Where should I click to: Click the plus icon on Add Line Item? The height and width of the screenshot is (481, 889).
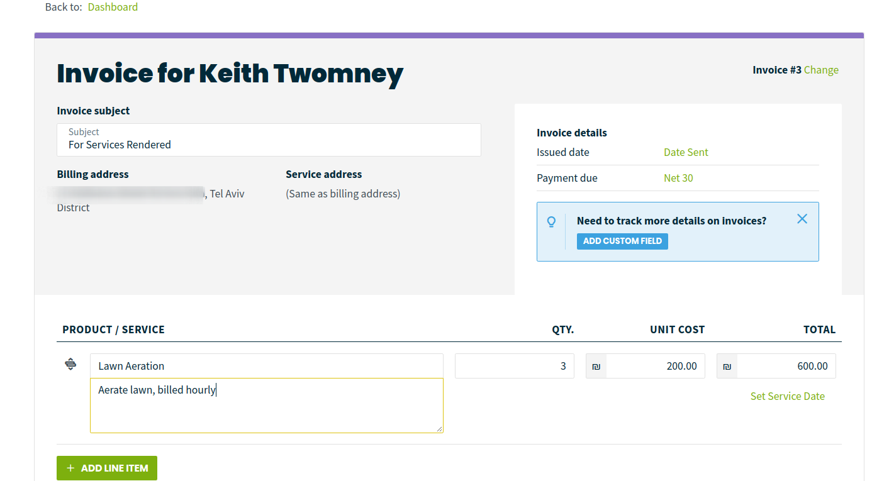[x=70, y=468]
